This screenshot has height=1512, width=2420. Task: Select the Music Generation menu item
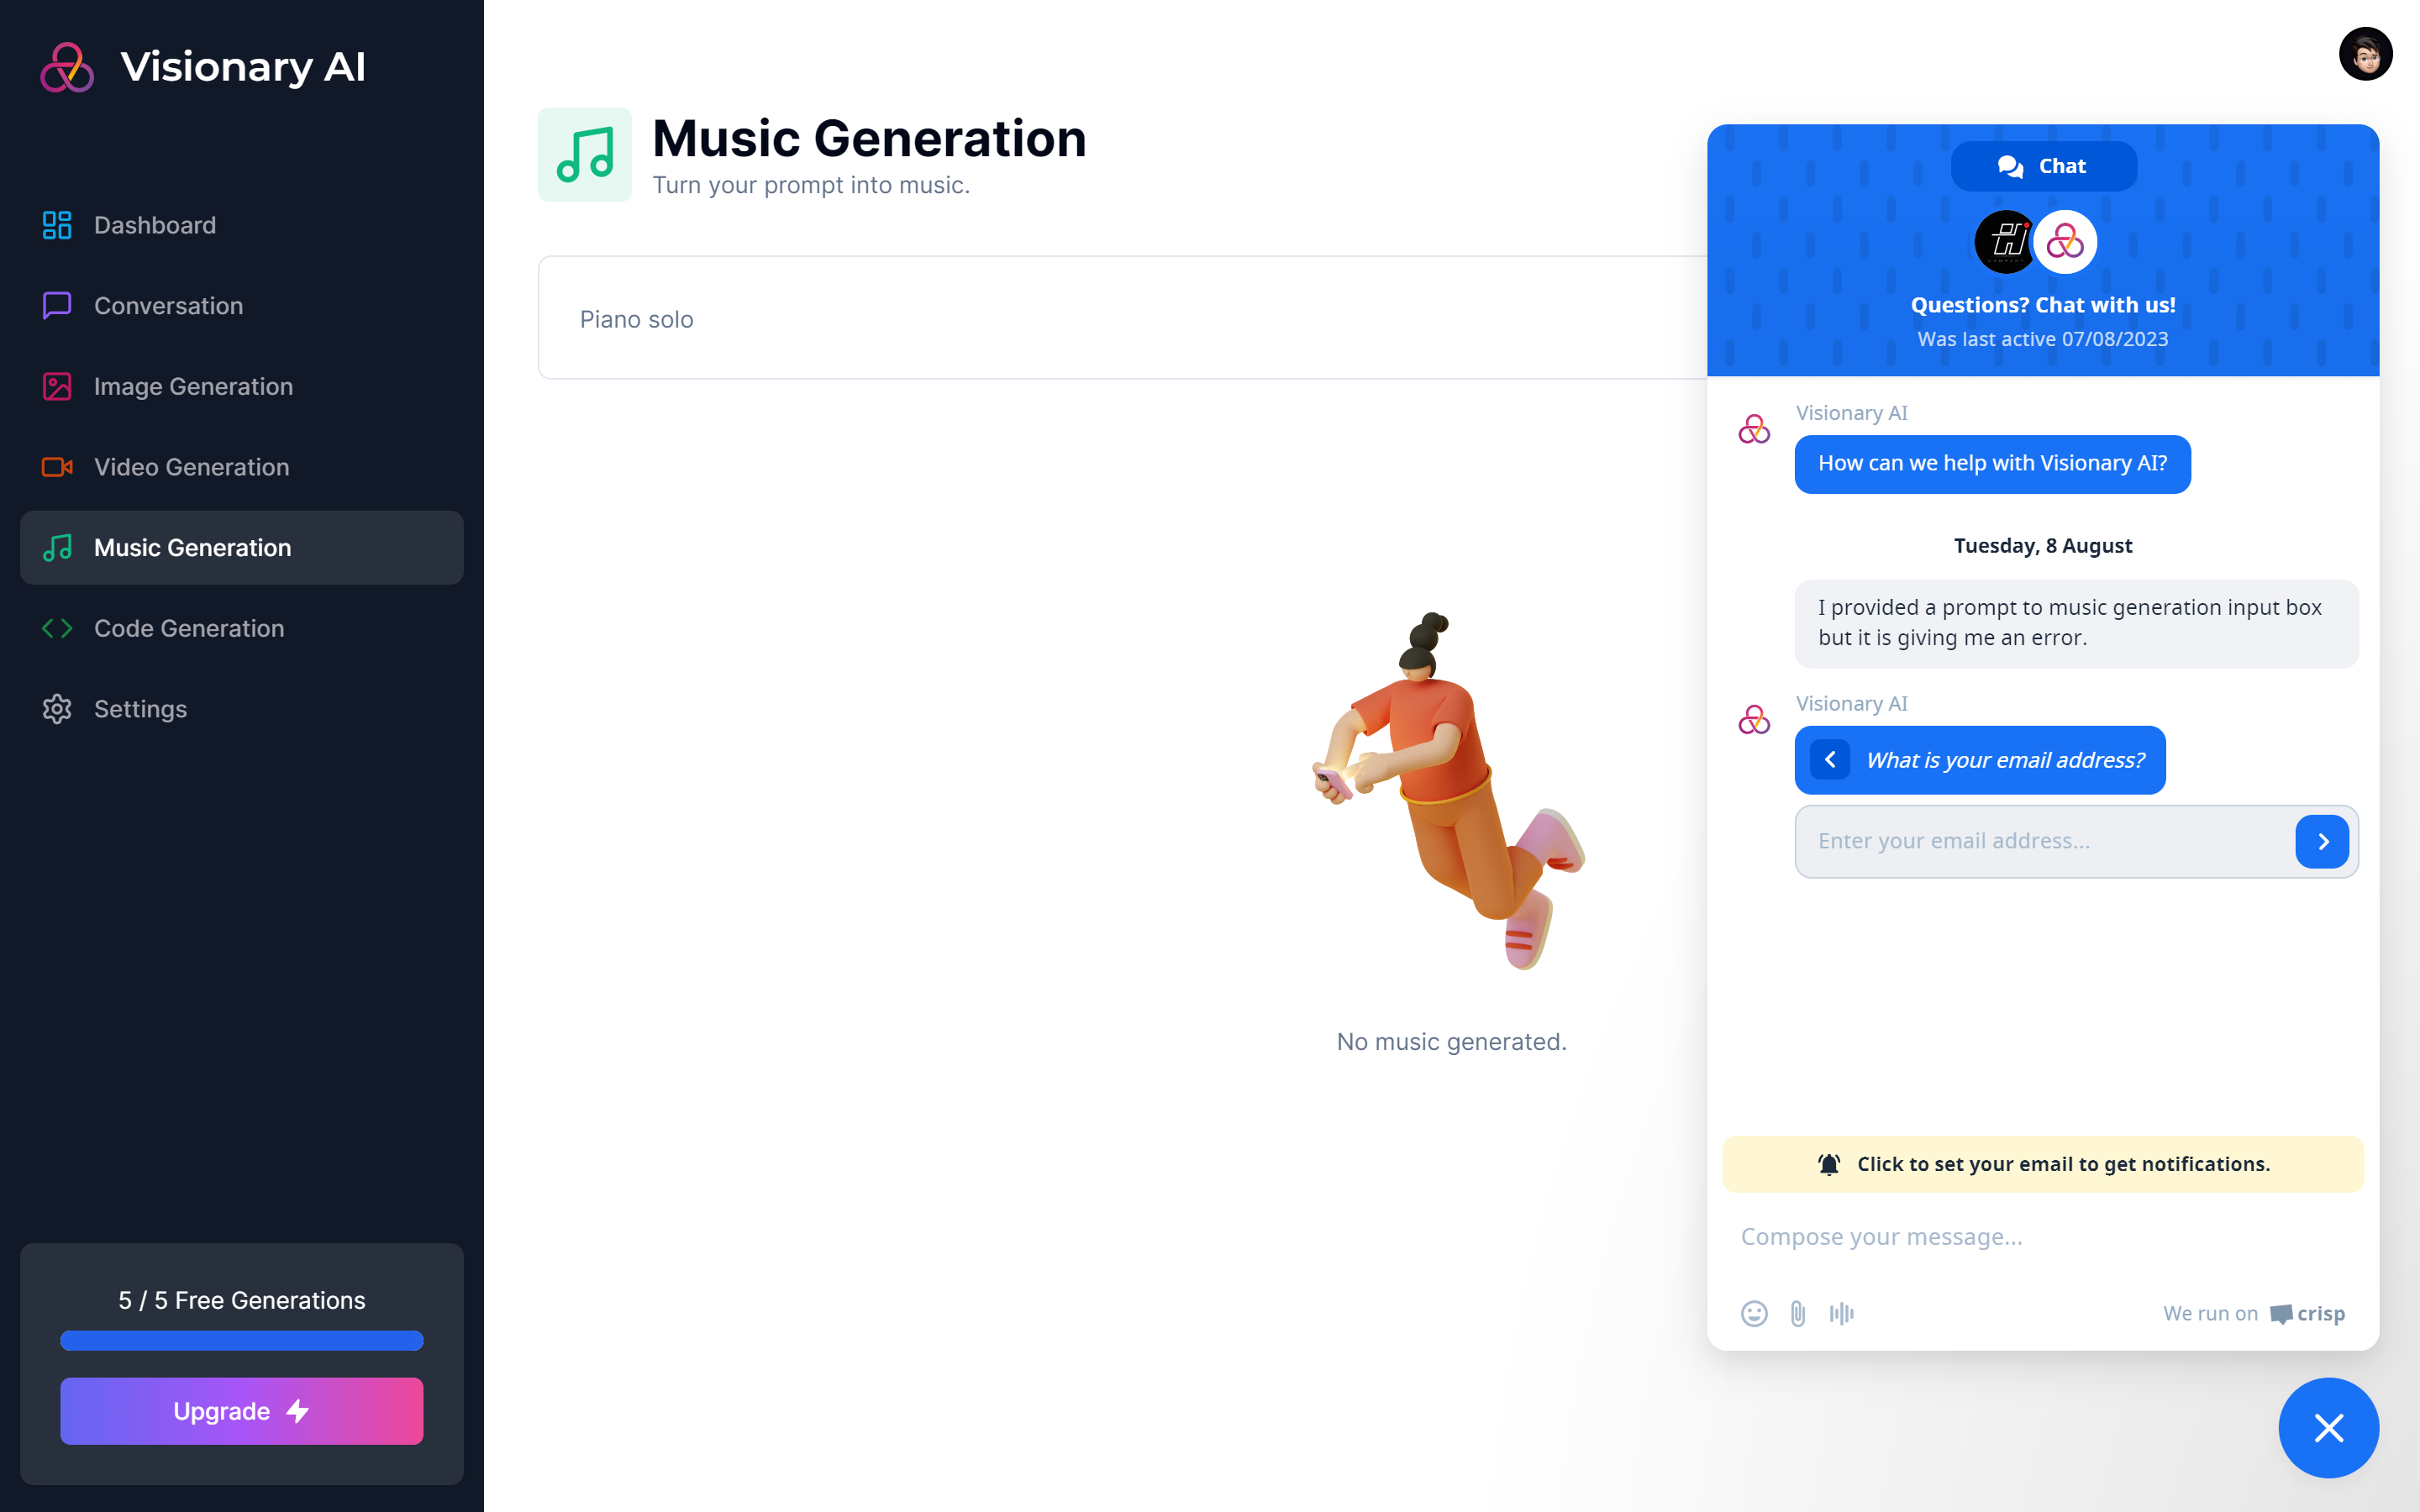tap(242, 547)
